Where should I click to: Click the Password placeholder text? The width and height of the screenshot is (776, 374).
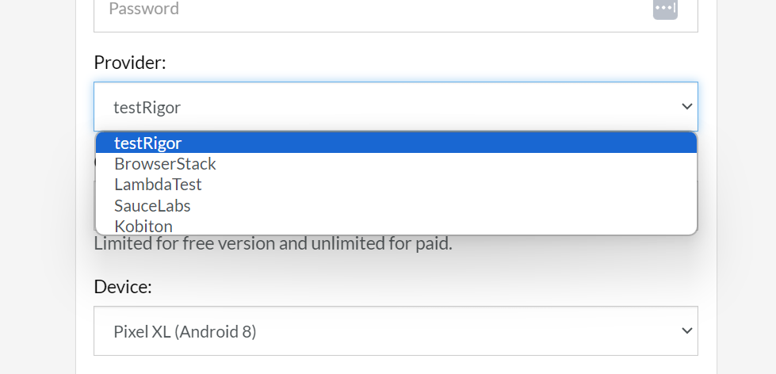[143, 9]
